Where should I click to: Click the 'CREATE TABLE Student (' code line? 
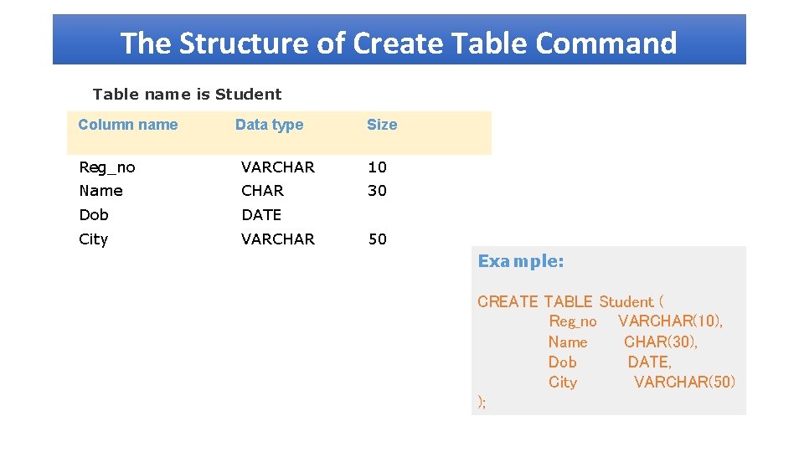click(x=570, y=301)
